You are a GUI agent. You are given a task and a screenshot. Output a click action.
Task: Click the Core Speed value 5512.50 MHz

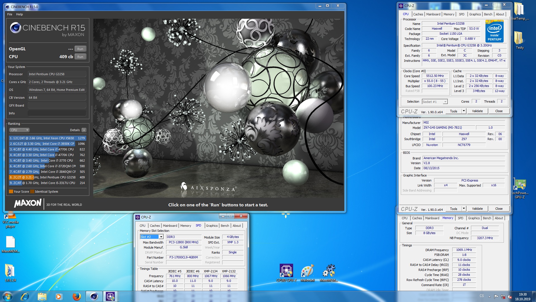[x=435, y=76]
